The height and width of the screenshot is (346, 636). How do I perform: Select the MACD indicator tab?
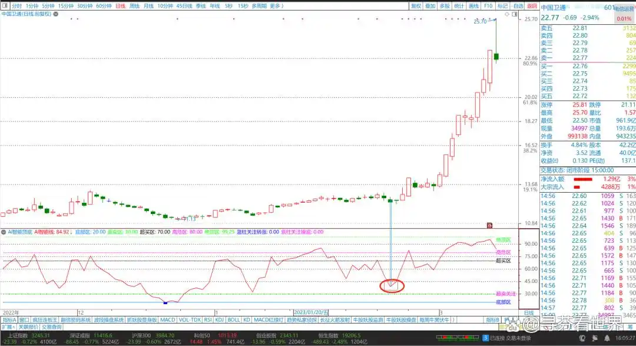click(x=168, y=319)
